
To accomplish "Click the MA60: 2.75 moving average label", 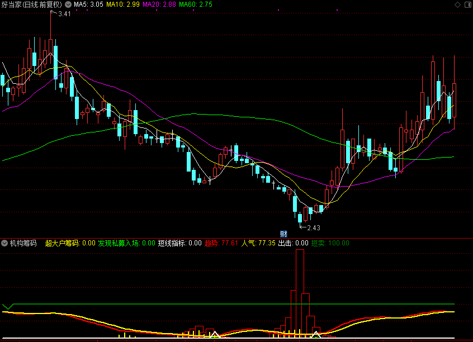I will (196, 4).
